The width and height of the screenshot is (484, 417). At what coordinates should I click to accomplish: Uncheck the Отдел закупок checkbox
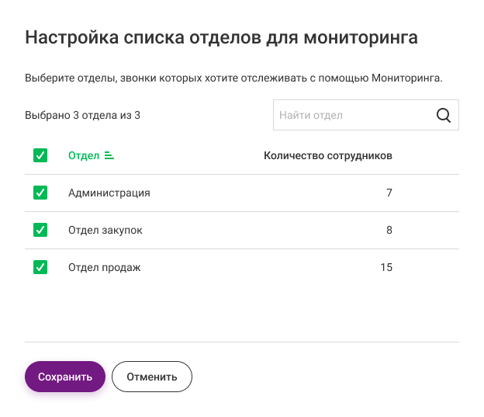coord(40,230)
